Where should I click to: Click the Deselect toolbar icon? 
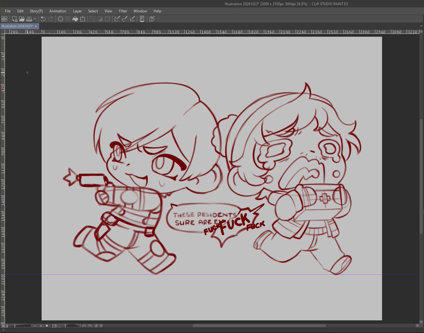93,19
